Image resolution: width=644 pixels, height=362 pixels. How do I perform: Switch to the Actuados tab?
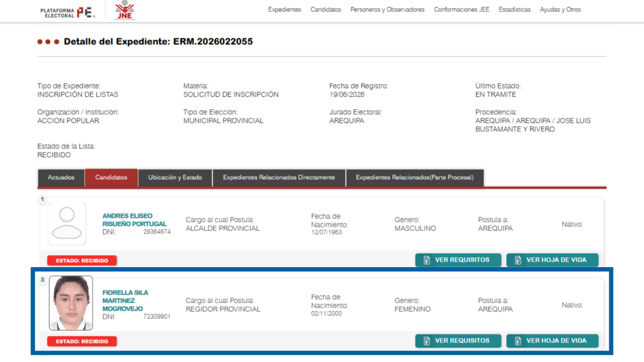(x=61, y=178)
